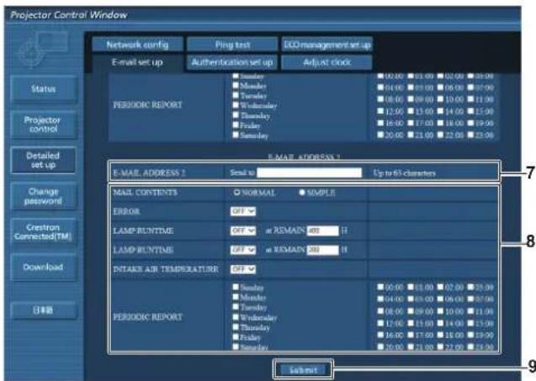Image resolution: width=536 pixels, height=381 pixels.
Task: Check 06:00 in upper periodic report
Action: [441, 87]
